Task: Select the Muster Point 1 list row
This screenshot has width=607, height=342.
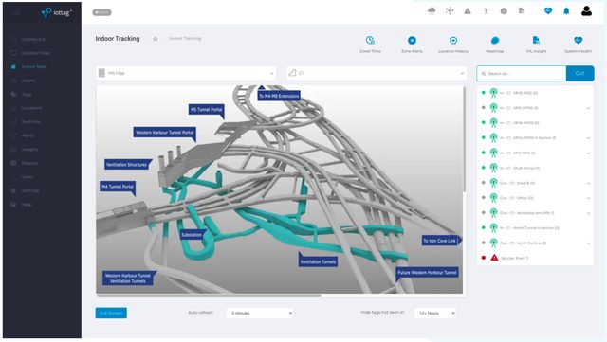Action: point(535,258)
